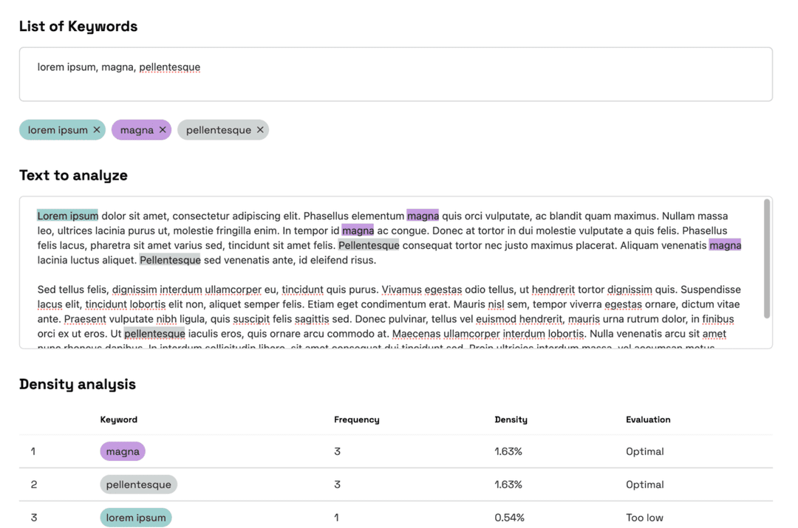Click highlighted 'Lorem ipsum' in the text
The width and height of the screenshot is (798, 528).
(67, 216)
